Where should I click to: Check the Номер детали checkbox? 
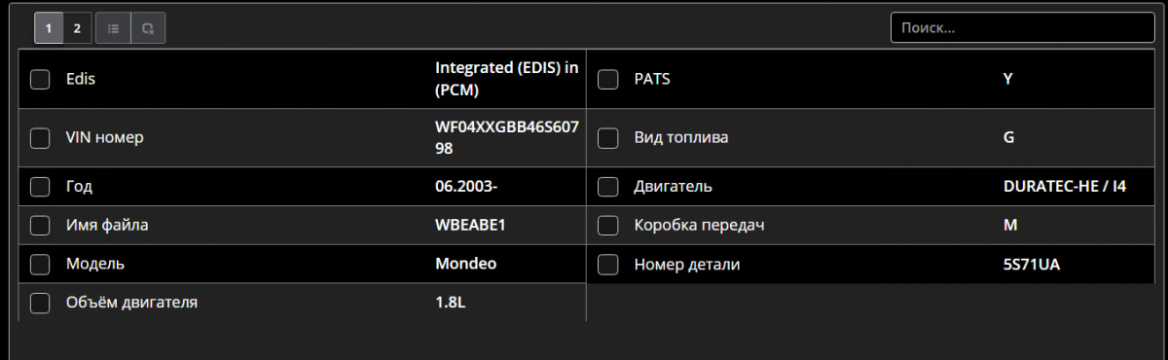608,264
